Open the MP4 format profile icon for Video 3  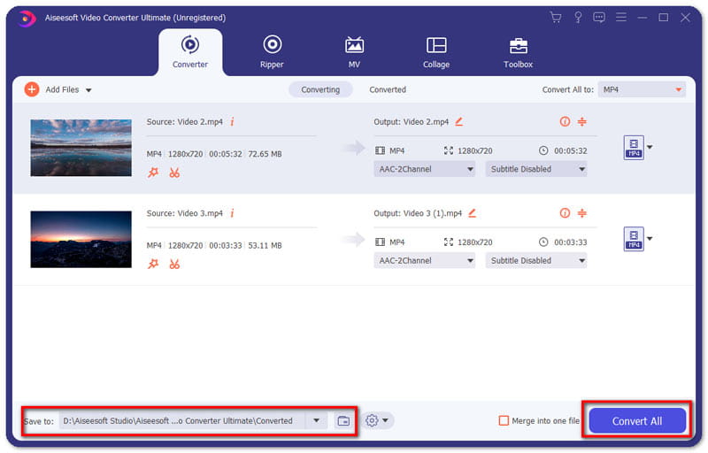pyautogui.click(x=634, y=239)
